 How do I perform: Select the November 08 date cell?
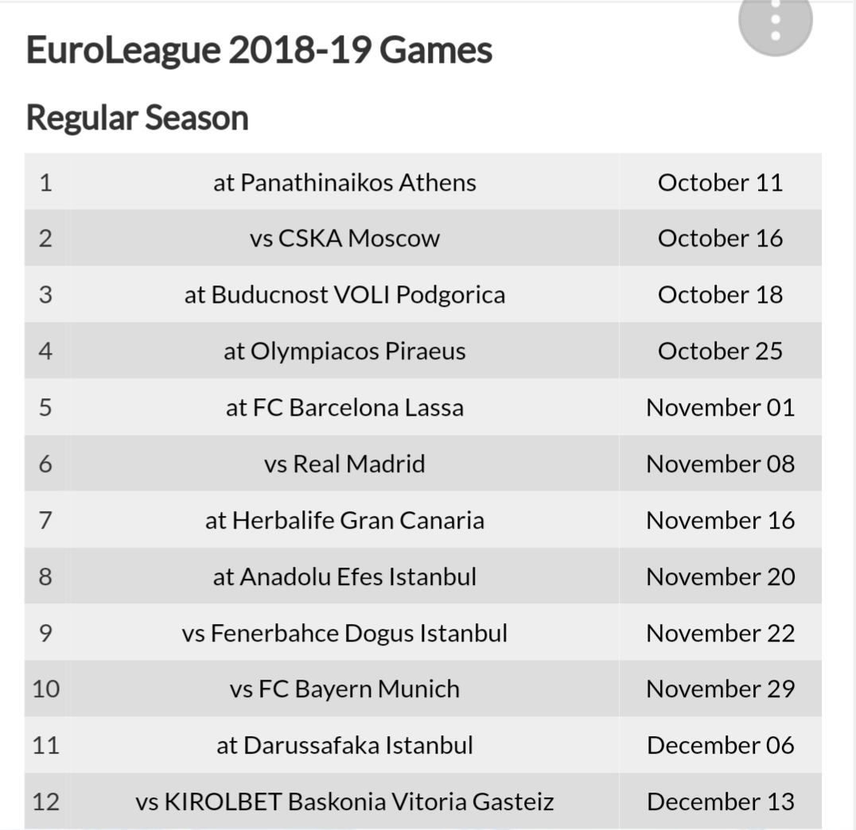click(720, 463)
